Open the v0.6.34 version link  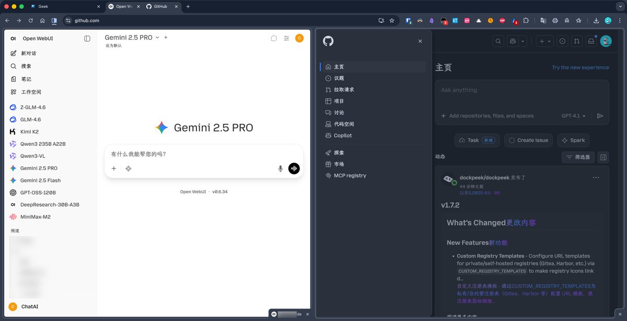click(220, 192)
